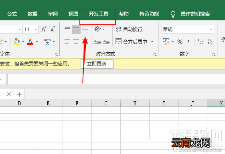
Task: Switch to the 视图 tab
Action: pyautogui.click(x=73, y=14)
